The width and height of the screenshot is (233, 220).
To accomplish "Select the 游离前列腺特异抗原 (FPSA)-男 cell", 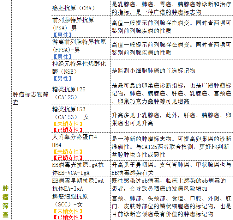I will click(79, 46).
